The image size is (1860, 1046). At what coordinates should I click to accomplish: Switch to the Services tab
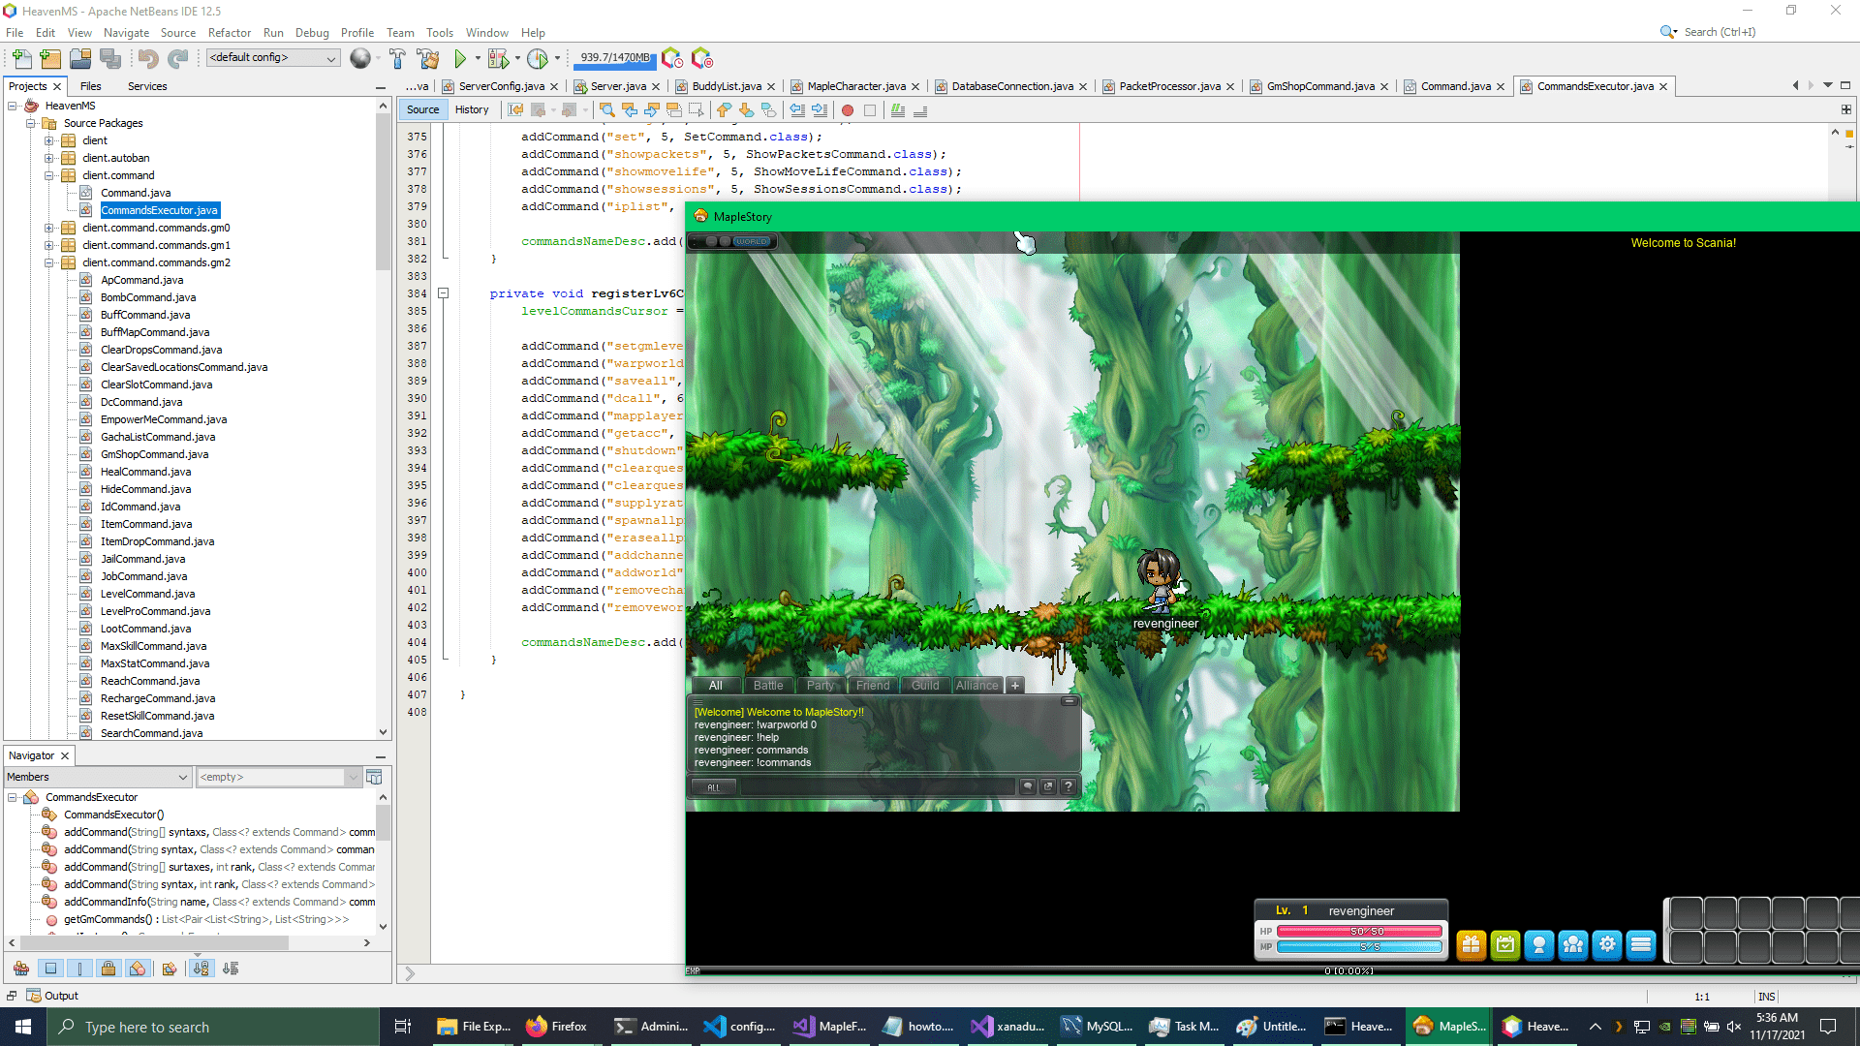(x=147, y=86)
